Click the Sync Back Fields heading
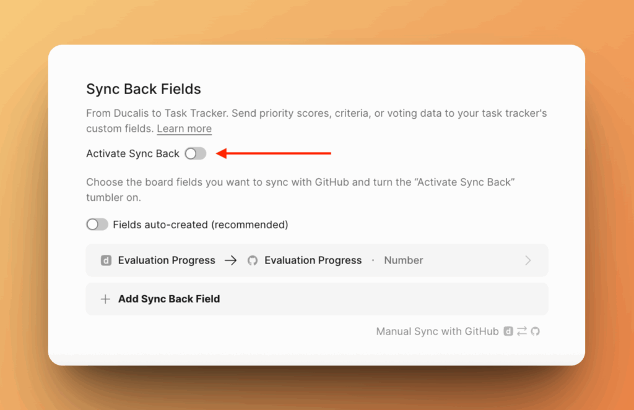Image resolution: width=634 pixels, height=410 pixels. point(144,89)
